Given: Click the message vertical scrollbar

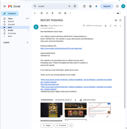Looking at the screenshot, I should [125, 62].
